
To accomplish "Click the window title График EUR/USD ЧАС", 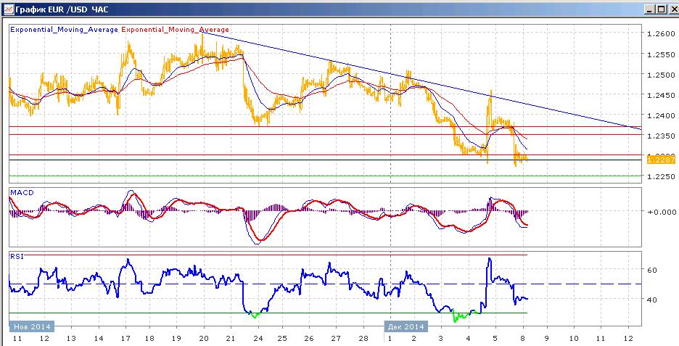I will [62, 9].
